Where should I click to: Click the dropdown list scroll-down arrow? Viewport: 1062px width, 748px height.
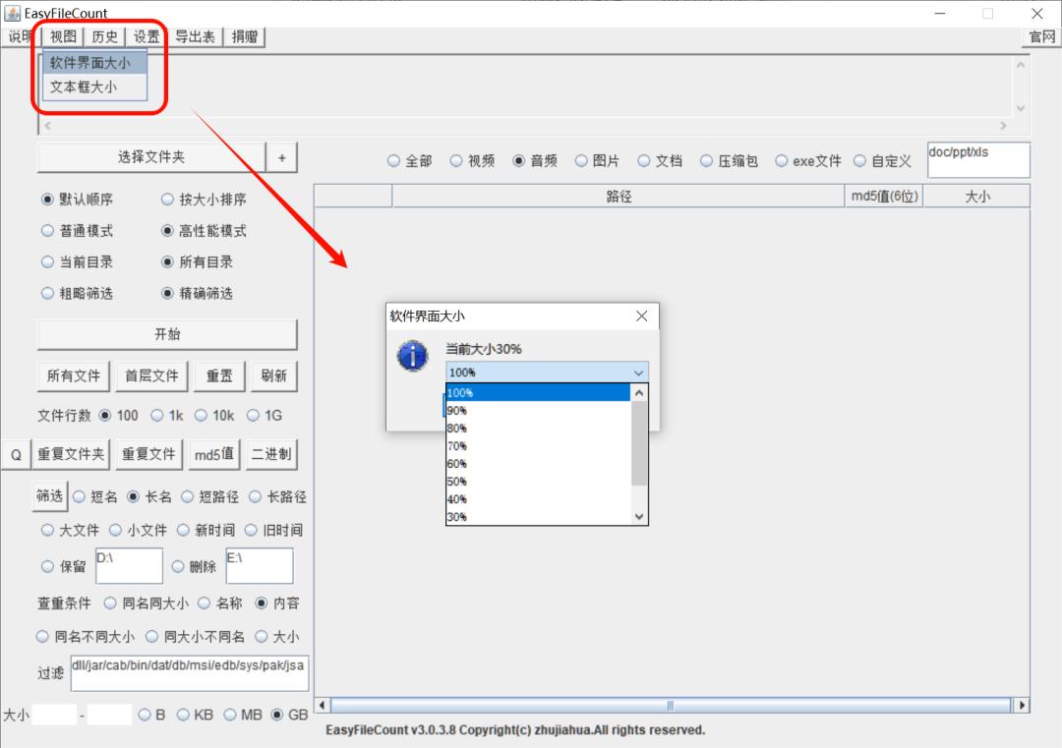click(639, 516)
